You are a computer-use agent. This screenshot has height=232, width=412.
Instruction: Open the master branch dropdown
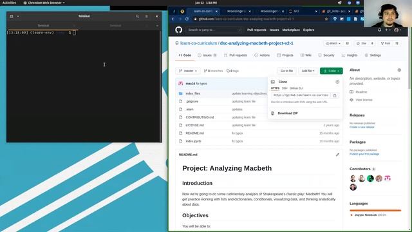point(188,71)
